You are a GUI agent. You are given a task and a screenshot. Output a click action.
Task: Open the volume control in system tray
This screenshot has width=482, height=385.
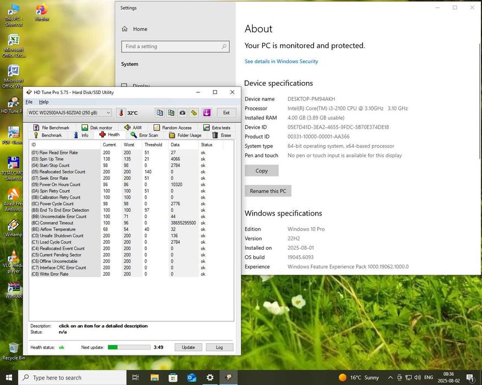(x=417, y=377)
